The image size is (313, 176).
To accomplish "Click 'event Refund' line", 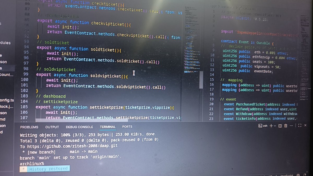I will [x=260, y=109].
